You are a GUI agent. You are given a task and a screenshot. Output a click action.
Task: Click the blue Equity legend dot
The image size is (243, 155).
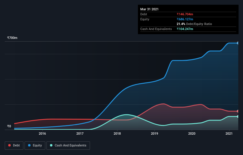click(29, 145)
